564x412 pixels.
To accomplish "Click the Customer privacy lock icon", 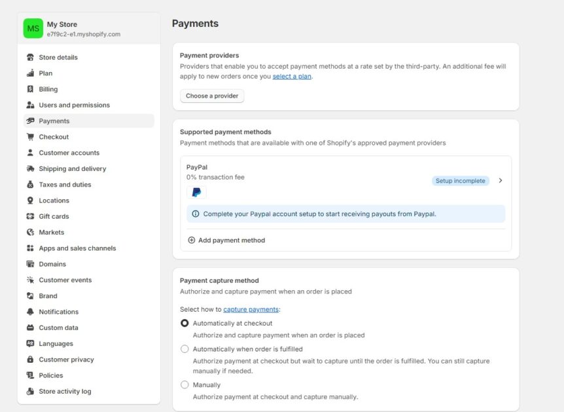I will pos(30,360).
